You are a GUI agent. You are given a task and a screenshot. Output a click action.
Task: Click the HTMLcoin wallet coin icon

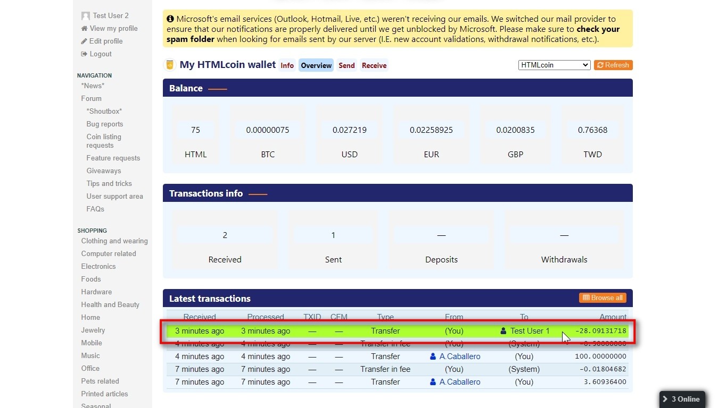(170, 65)
